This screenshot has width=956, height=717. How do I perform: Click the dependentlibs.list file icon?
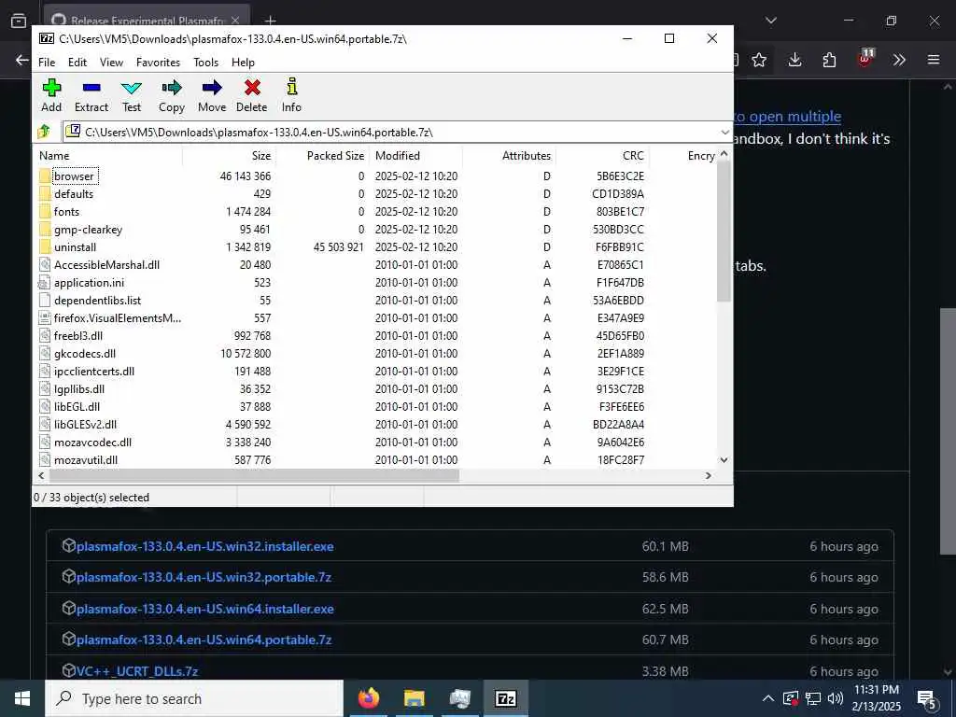(45, 300)
